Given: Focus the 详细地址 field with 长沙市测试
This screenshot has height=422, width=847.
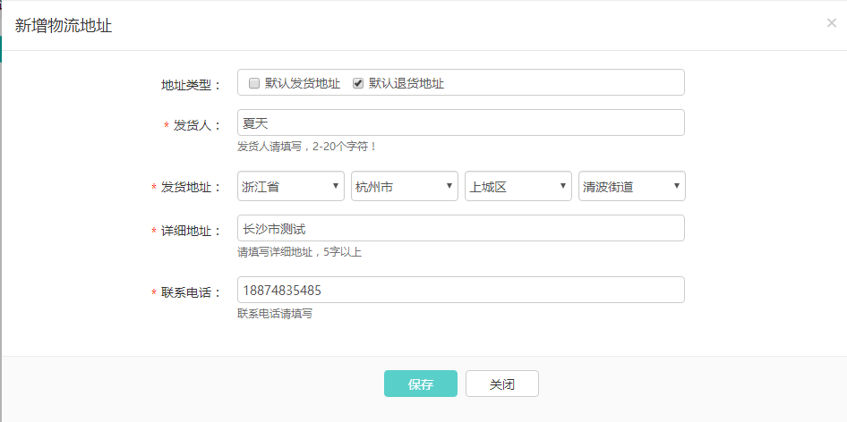Looking at the screenshot, I should click(460, 229).
